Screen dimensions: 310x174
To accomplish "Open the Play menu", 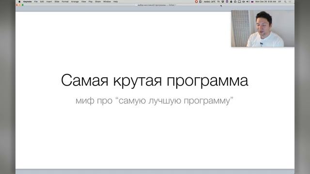I will point(91,1).
